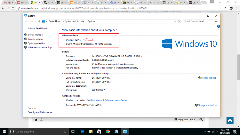
Task: Click the multi-quote icon beside Reply With Quote
Action: (201, 120)
